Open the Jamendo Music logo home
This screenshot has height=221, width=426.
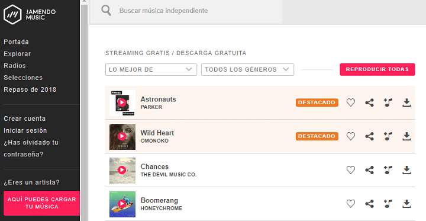(30, 14)
